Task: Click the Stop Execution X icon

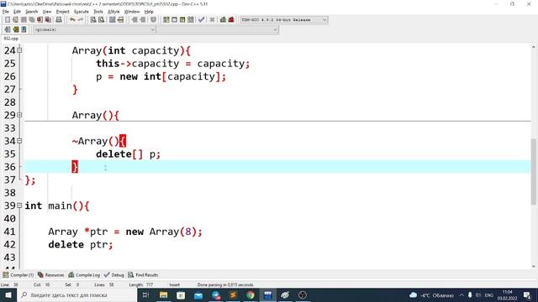Action: pyautogui.click(x=212, y=20)
